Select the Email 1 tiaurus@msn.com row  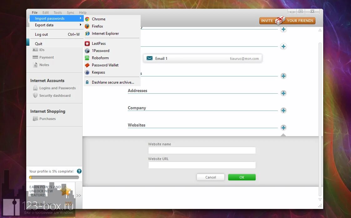tap(202, 58)
